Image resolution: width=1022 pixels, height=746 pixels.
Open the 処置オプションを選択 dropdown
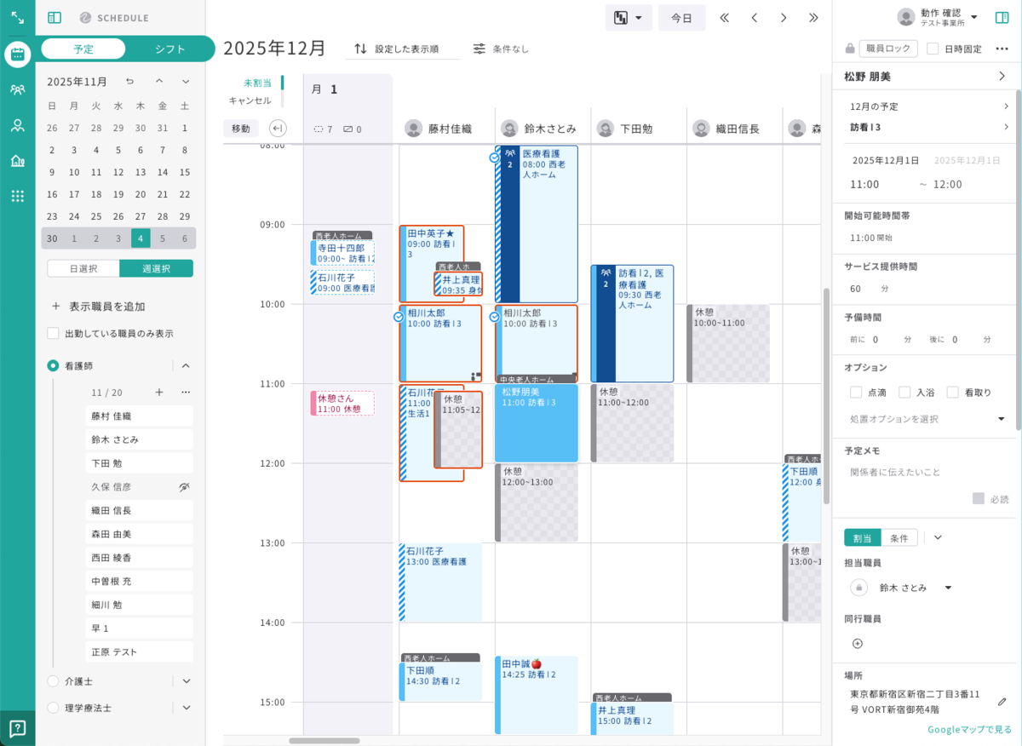pos(927,419)
